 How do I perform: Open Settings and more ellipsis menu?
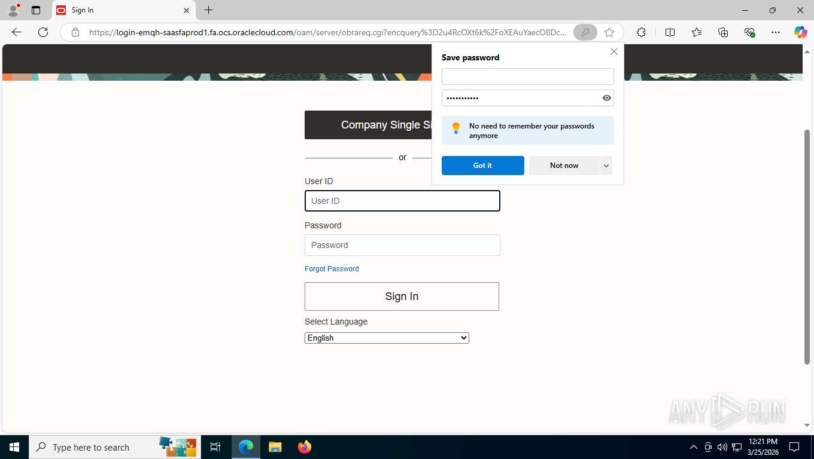pos(776,32)
